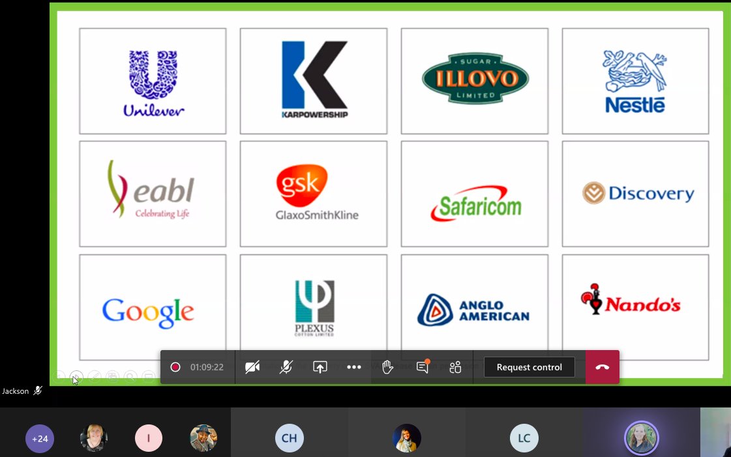Click the faded see-all-slides slideshow icon
This screenshot has width=731, height=457.
[112, 376]
